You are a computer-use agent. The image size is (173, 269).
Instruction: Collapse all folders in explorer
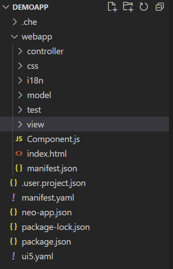coord(160,7)
